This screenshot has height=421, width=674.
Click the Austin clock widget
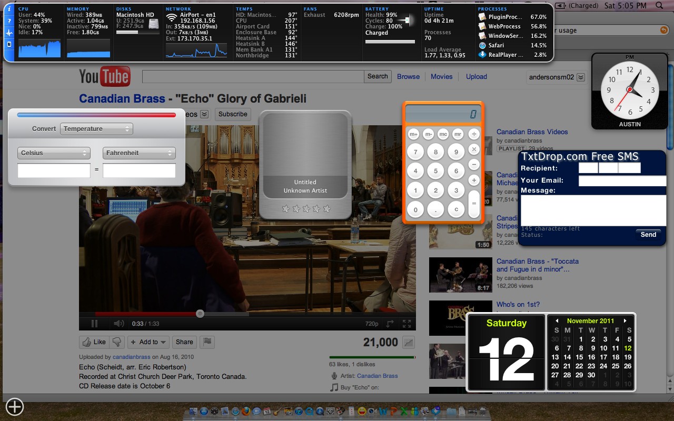click(629, 91)
